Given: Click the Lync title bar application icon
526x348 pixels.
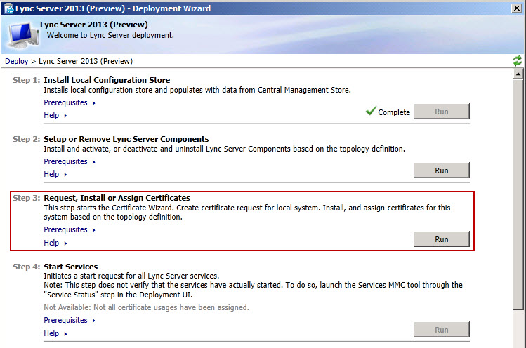Looking at the screenshot, I should pyautogui.click(x=8, y=8).
